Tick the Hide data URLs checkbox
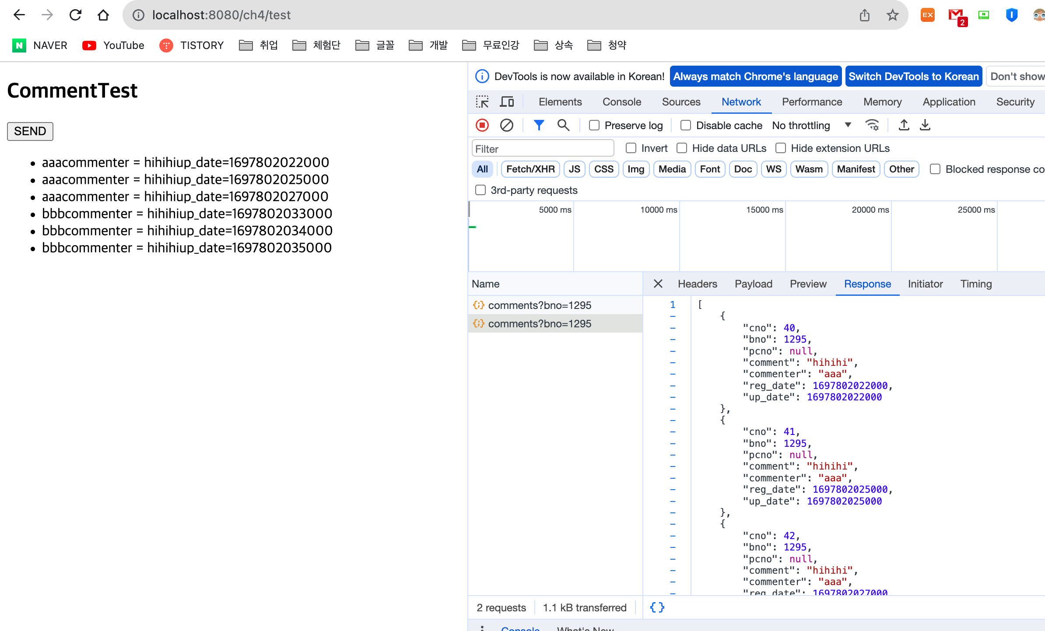Viewport: 1045px width, 631px height. [x=682, y=148]
